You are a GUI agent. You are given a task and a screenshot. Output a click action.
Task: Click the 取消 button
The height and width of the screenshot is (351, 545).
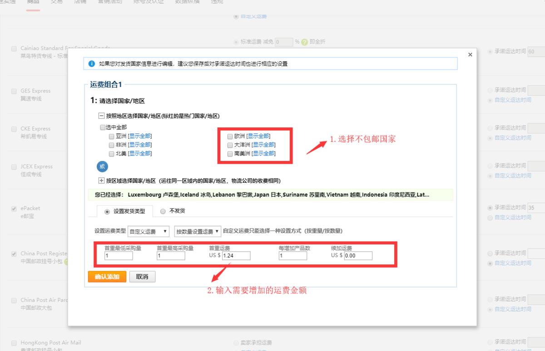pos(142,277)
